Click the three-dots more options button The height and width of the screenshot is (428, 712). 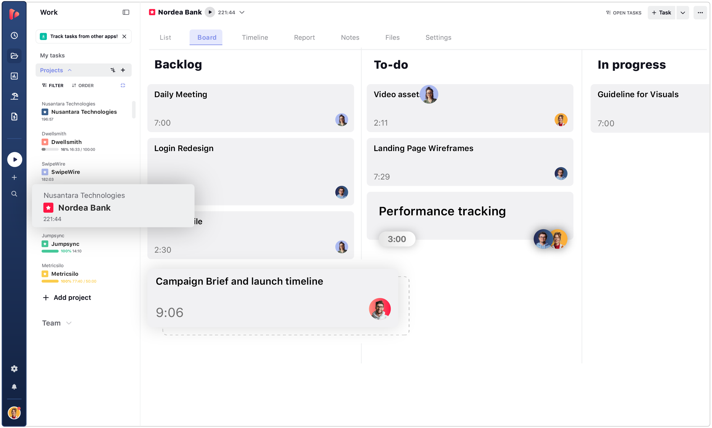coord(700,13)
